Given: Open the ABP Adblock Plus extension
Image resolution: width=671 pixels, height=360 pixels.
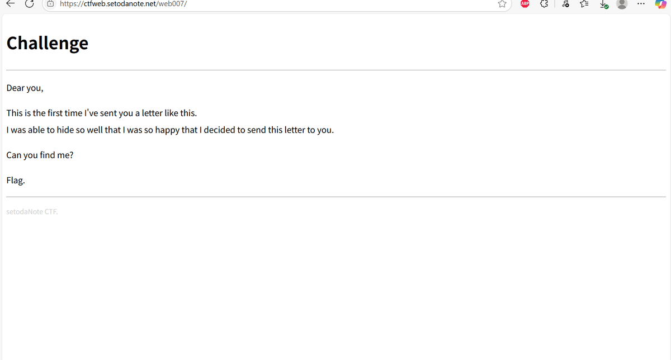Looking at the screenshot, I should pos(525,4).
